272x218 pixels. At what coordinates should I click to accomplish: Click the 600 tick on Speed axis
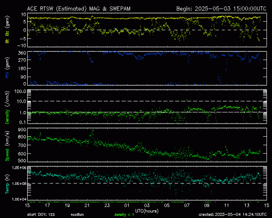point(22,154)
